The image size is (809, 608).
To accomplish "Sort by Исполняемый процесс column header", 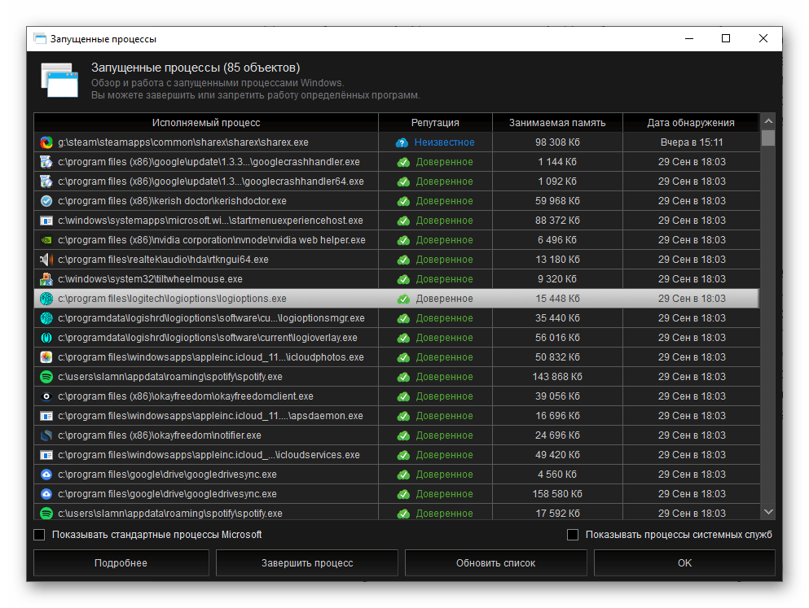I will click(x=206, y=123).
